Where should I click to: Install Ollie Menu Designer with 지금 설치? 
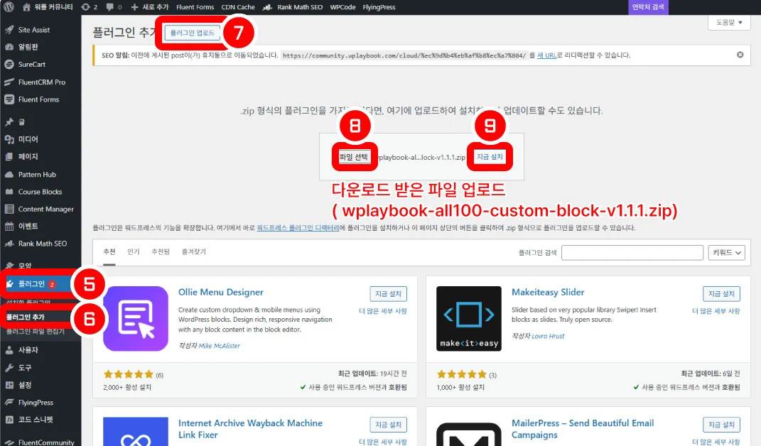(388, 293)
